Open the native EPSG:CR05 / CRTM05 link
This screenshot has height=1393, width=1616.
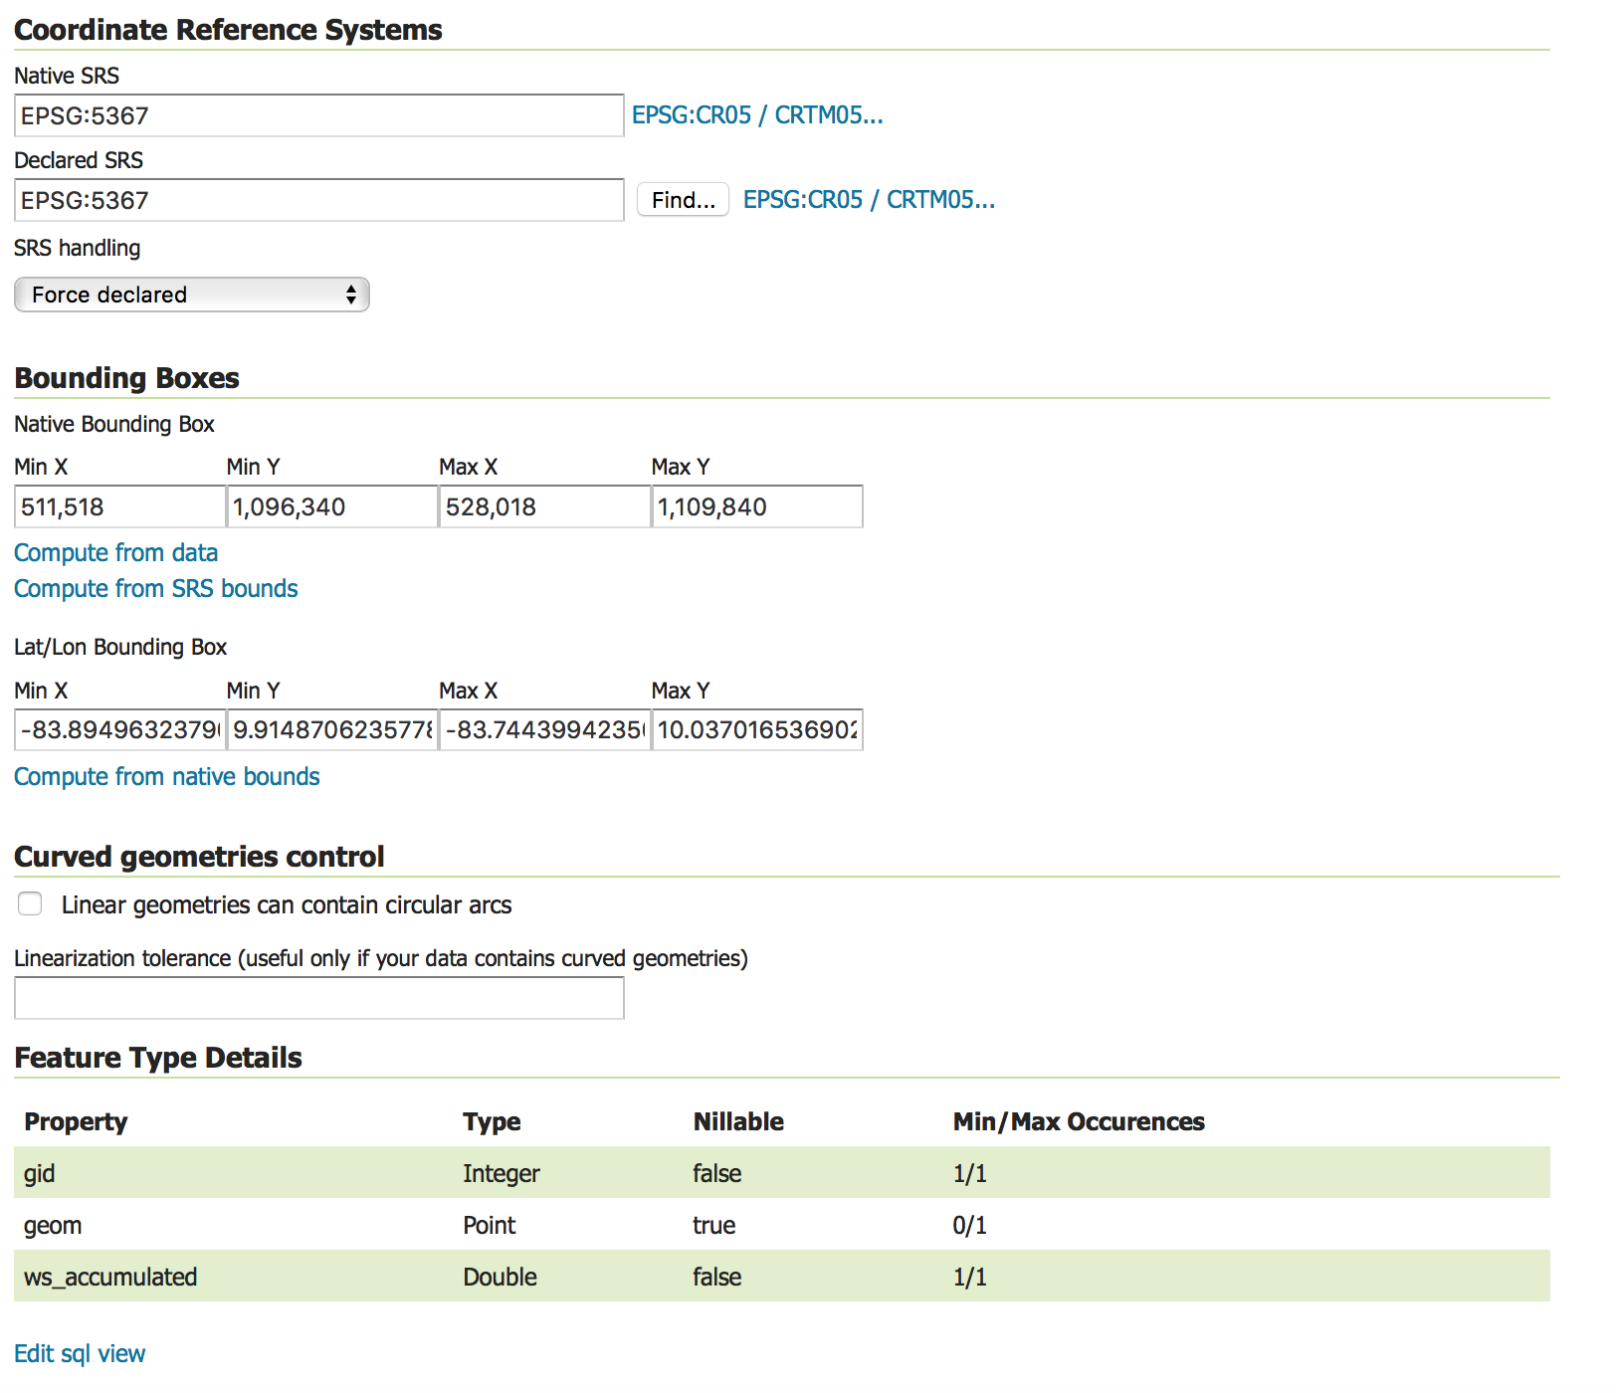point(756,115)
